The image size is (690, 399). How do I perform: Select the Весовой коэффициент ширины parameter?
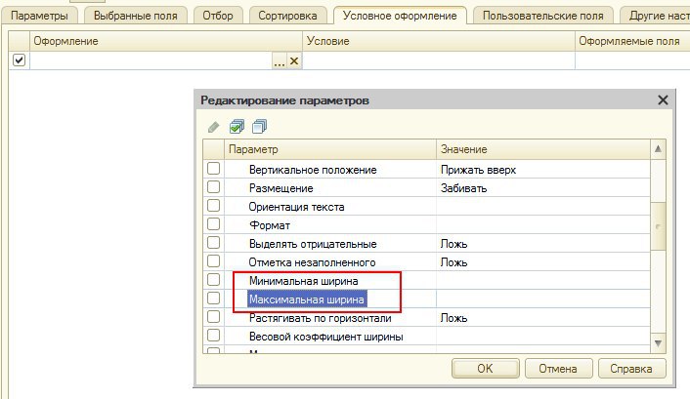pyautogui.click(x=326, y=337)
